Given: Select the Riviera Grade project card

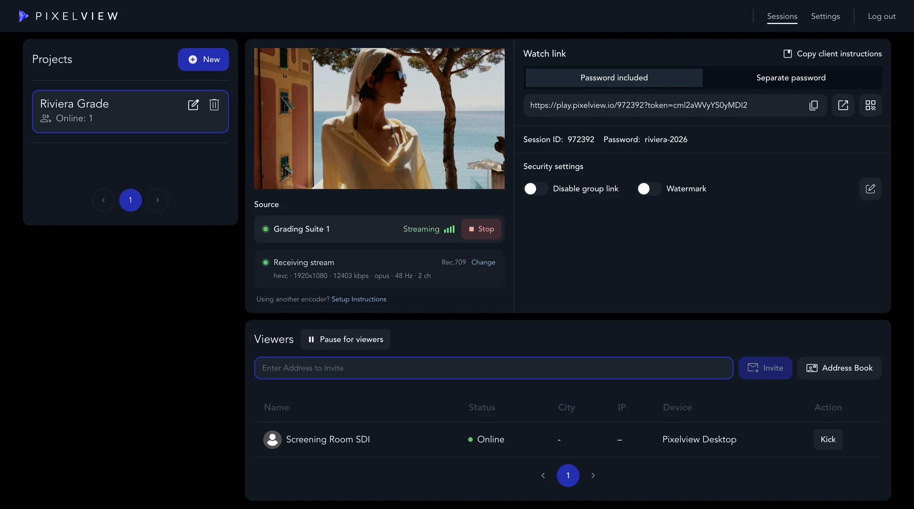Looking at the screenshot, I should pyautogui.click(x=130, y=112).
